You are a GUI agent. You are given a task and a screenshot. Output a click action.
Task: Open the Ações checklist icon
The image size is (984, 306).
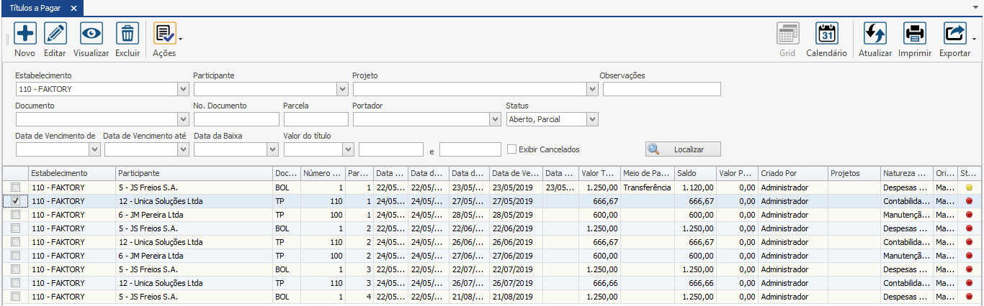164,34
